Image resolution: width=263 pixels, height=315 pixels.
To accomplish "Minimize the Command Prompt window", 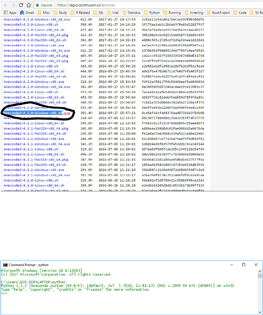I will [232, 265].
